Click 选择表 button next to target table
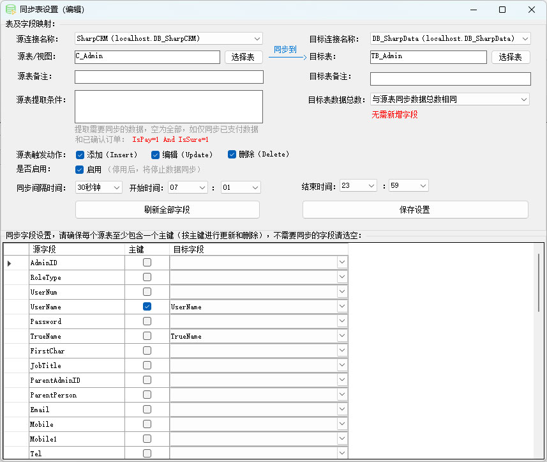 click(511, 57)
